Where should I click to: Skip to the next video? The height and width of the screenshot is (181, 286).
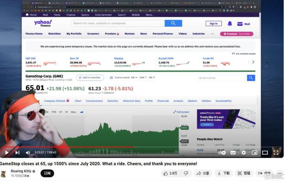[17, 152]
